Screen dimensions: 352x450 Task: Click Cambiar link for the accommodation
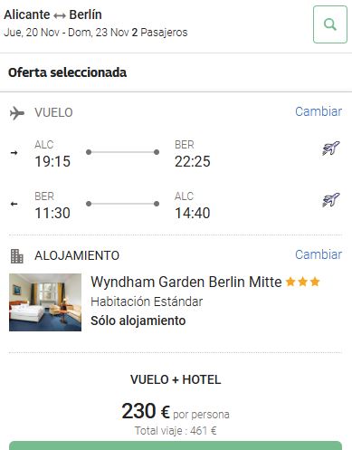tap(319, 254)
